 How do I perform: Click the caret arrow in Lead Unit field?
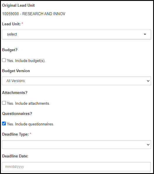click(145, 34)
